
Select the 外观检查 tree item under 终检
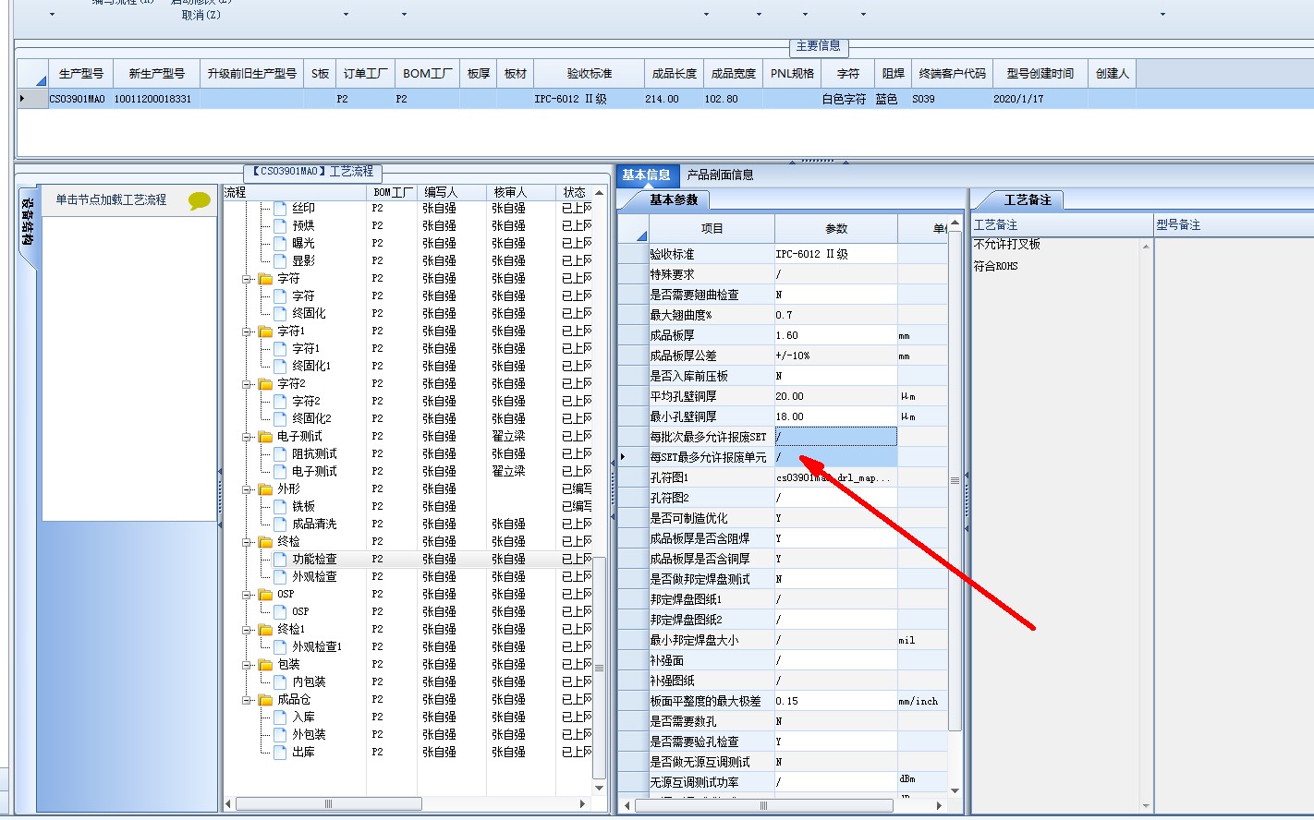pyautogui.click(x=314, y=577)
